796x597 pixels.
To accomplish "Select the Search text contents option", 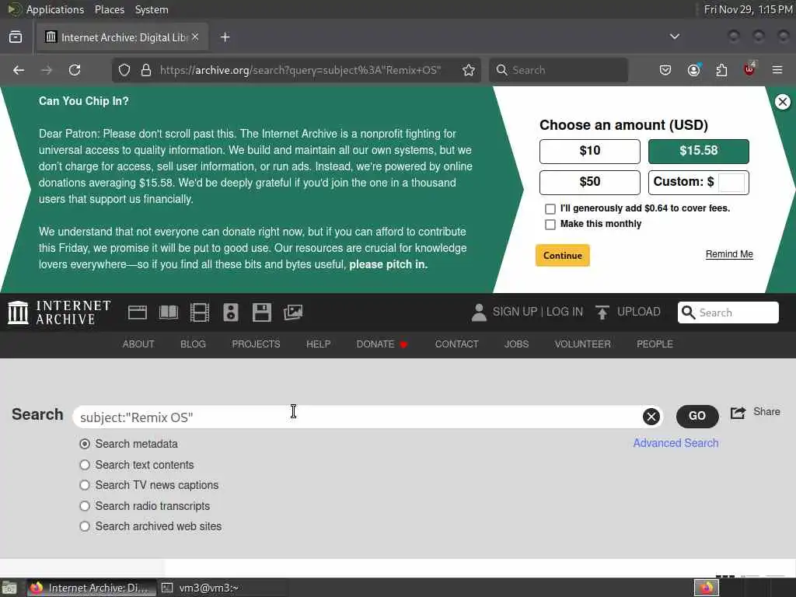I will click(x=85, y=465).
